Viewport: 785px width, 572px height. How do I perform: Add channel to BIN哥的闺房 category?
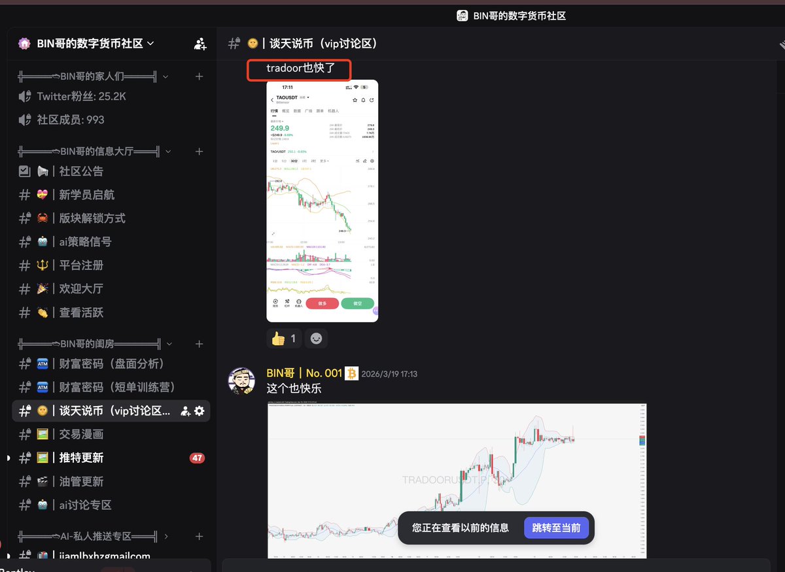point(200,344)
